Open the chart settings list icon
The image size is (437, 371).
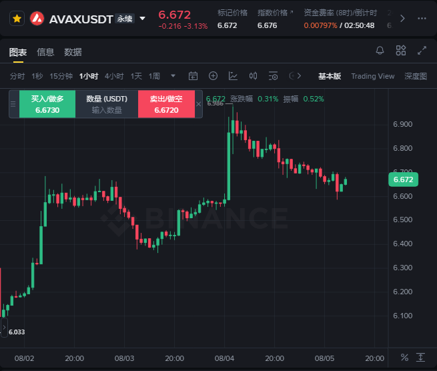click(273, 76)
